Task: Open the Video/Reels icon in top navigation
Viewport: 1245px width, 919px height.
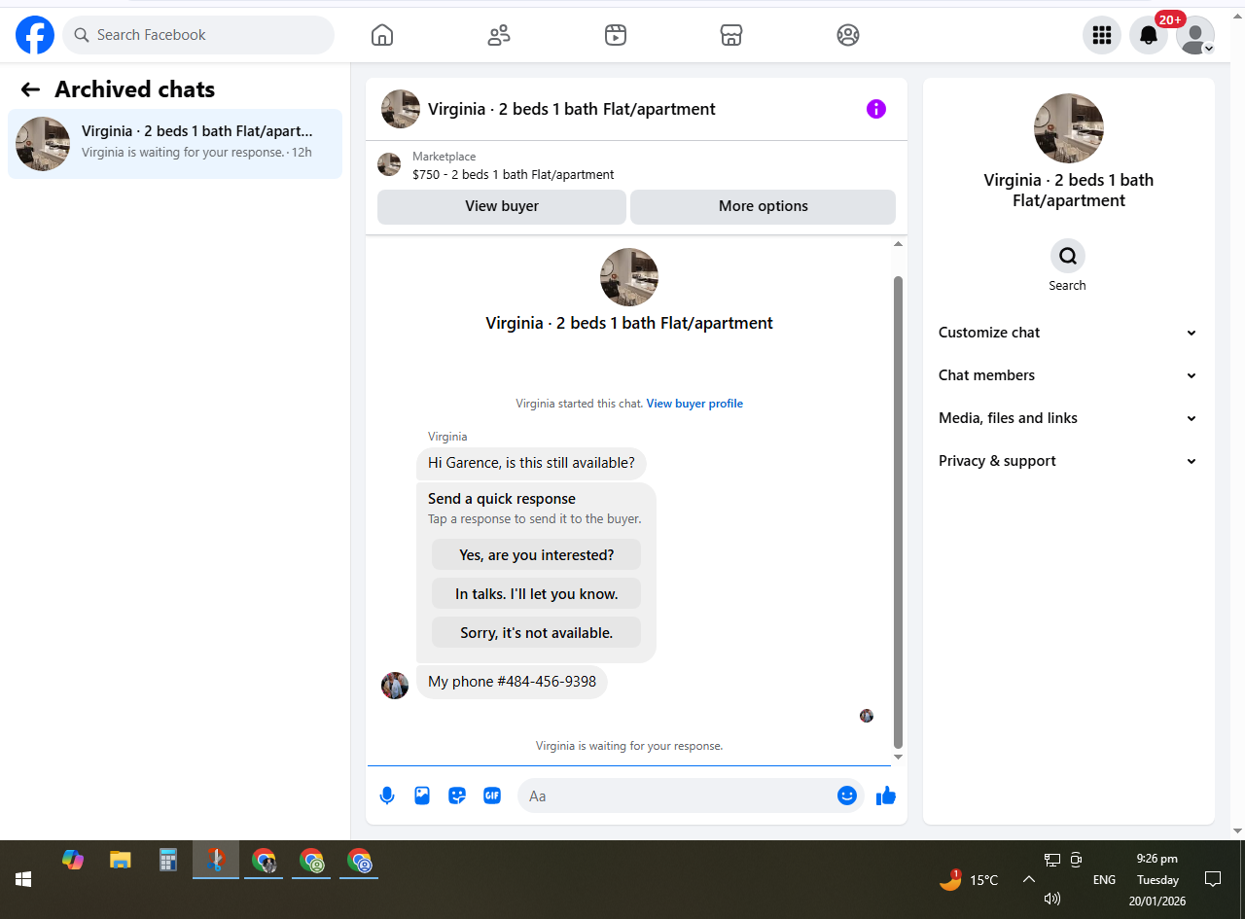Action: click(x=615, y=35)
